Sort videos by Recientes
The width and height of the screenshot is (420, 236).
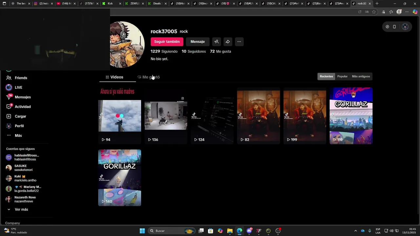tap(326, 76)
